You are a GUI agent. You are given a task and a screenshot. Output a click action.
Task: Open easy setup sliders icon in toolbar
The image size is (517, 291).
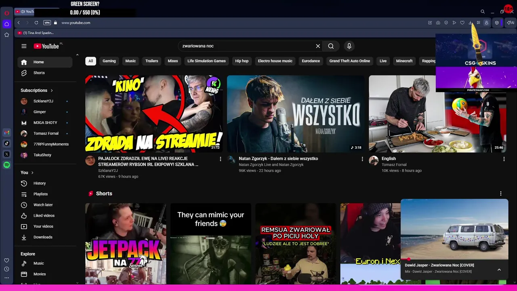[478, 23]
